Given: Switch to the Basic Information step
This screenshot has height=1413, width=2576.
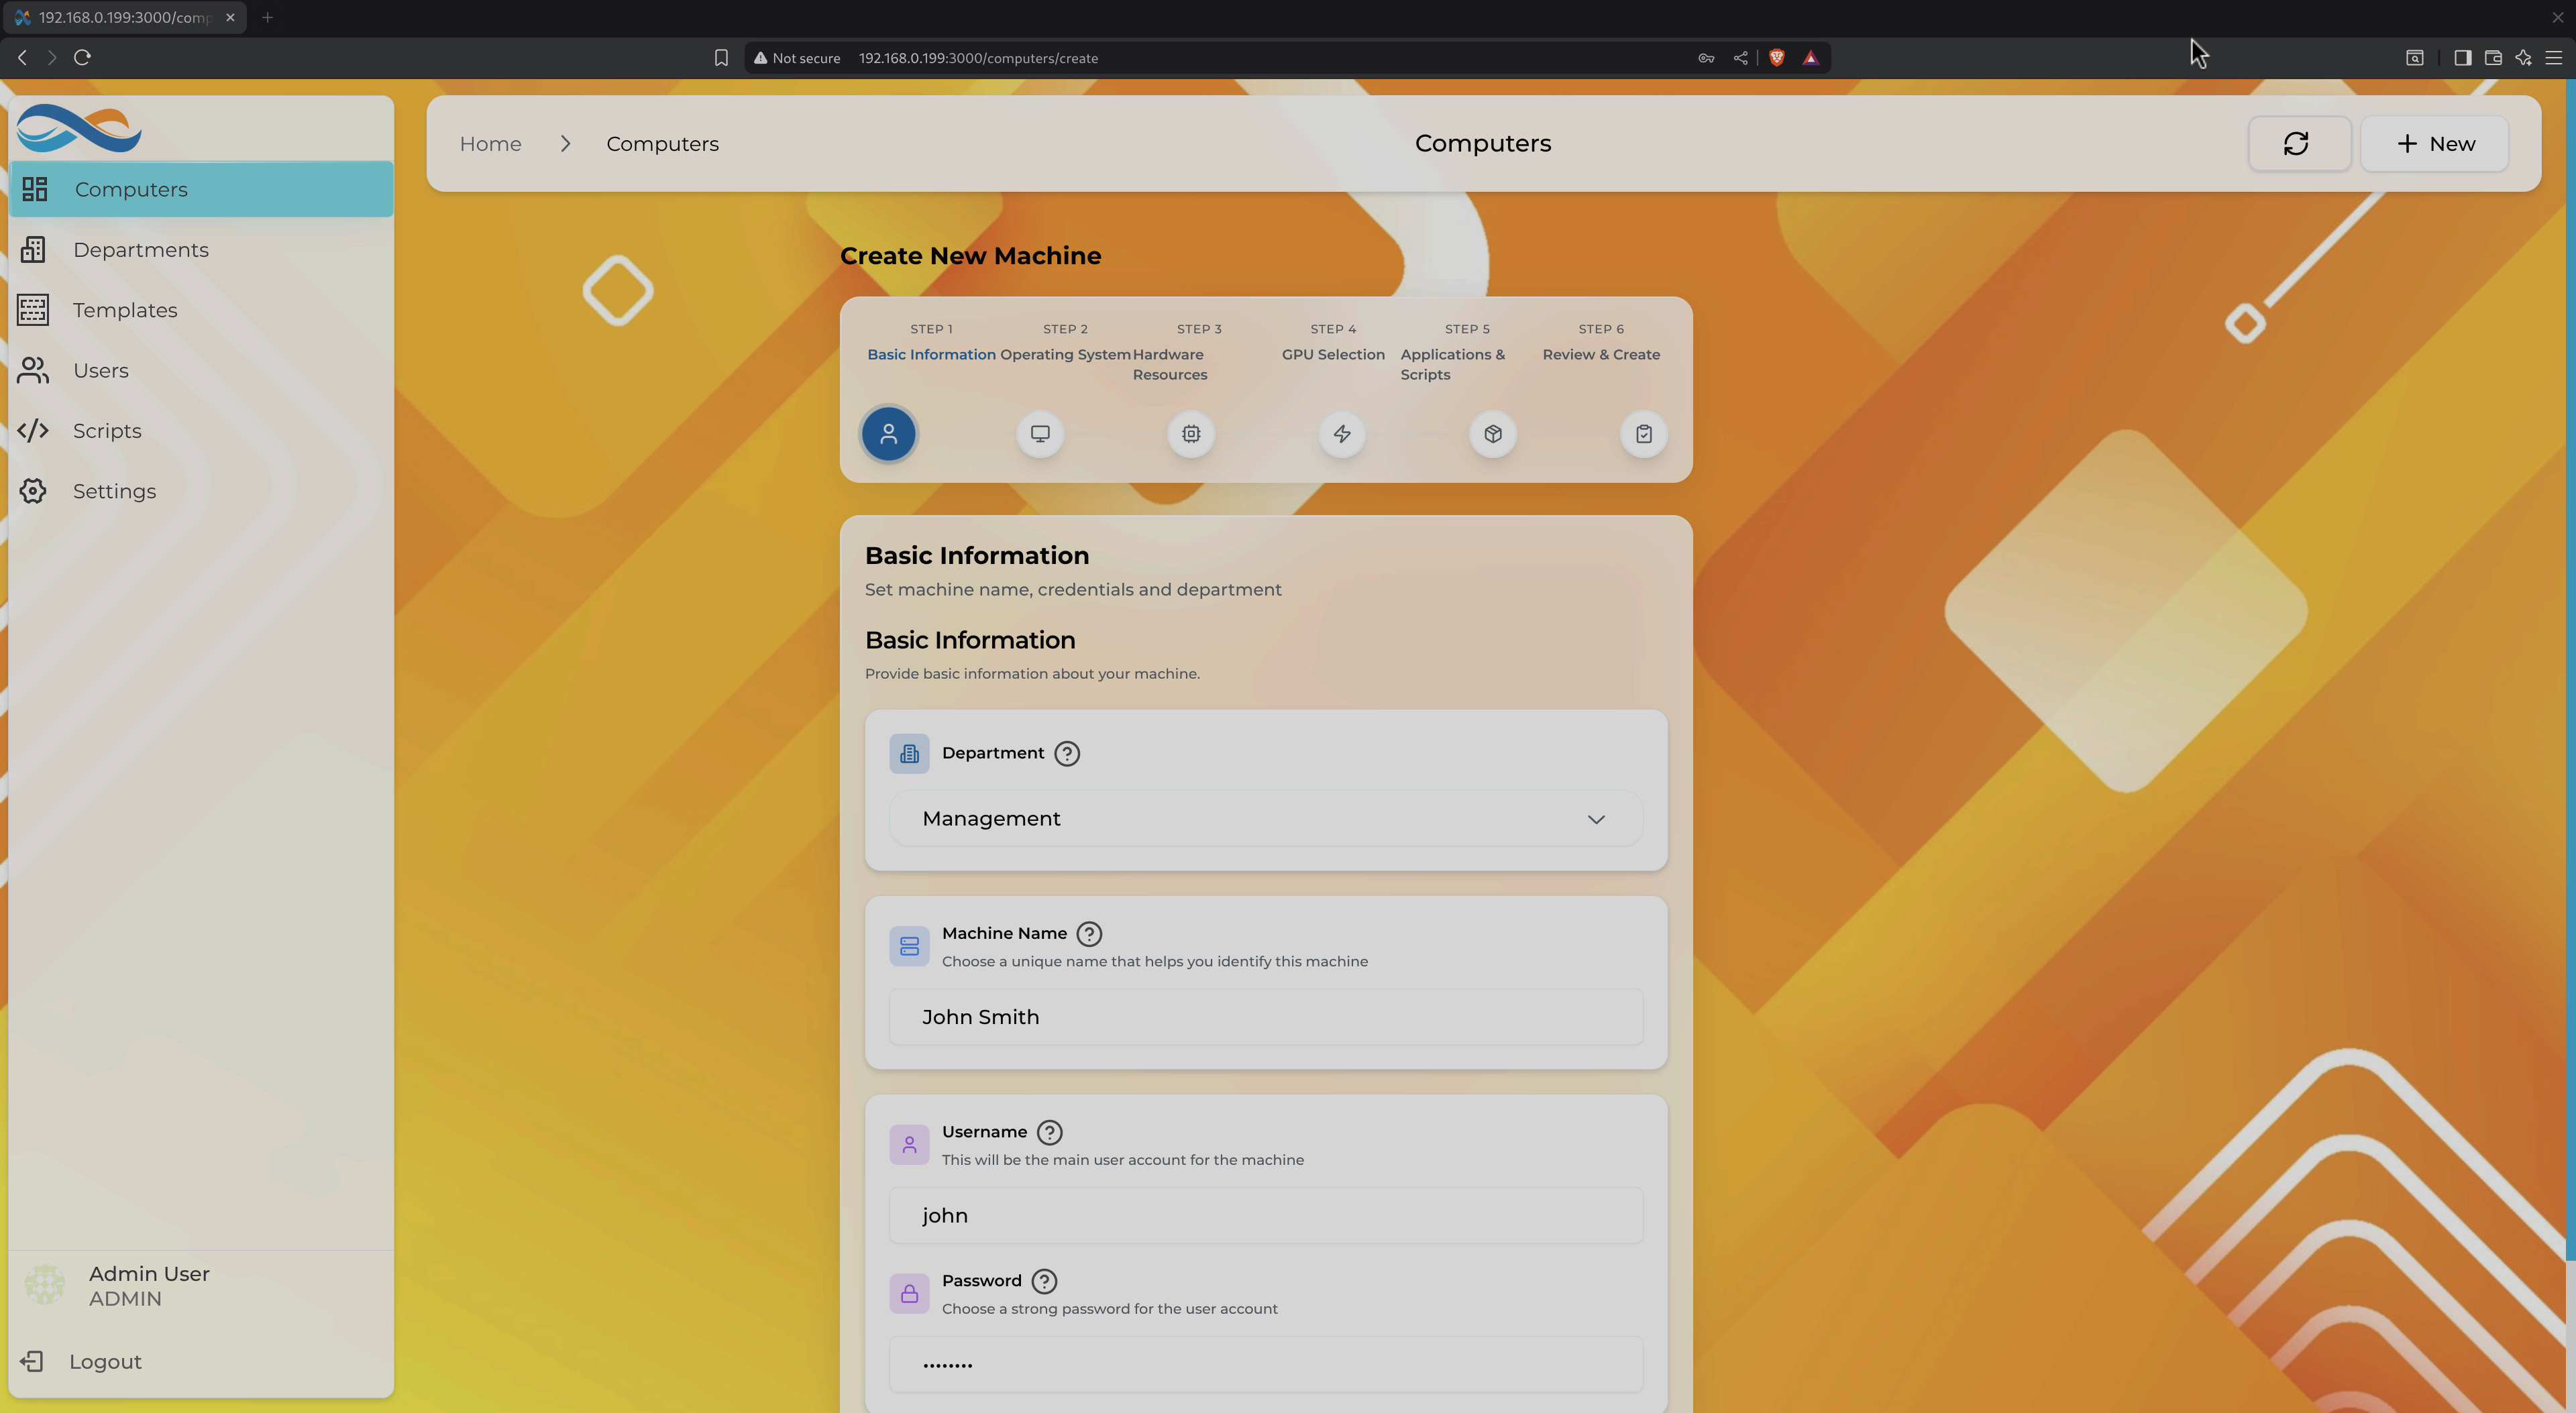Looking at the screenshot, I should [888, 434].
